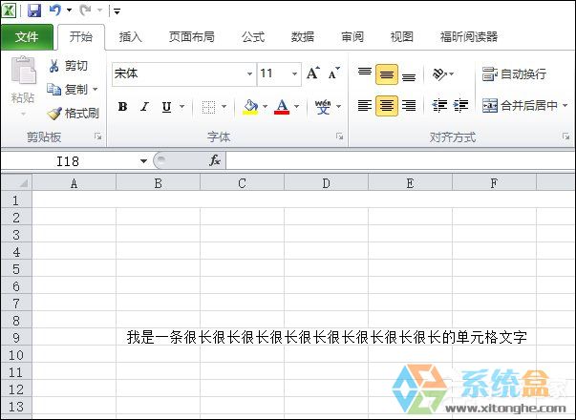Toggle Underline formatting
The image size is (576, 420).
167,107
